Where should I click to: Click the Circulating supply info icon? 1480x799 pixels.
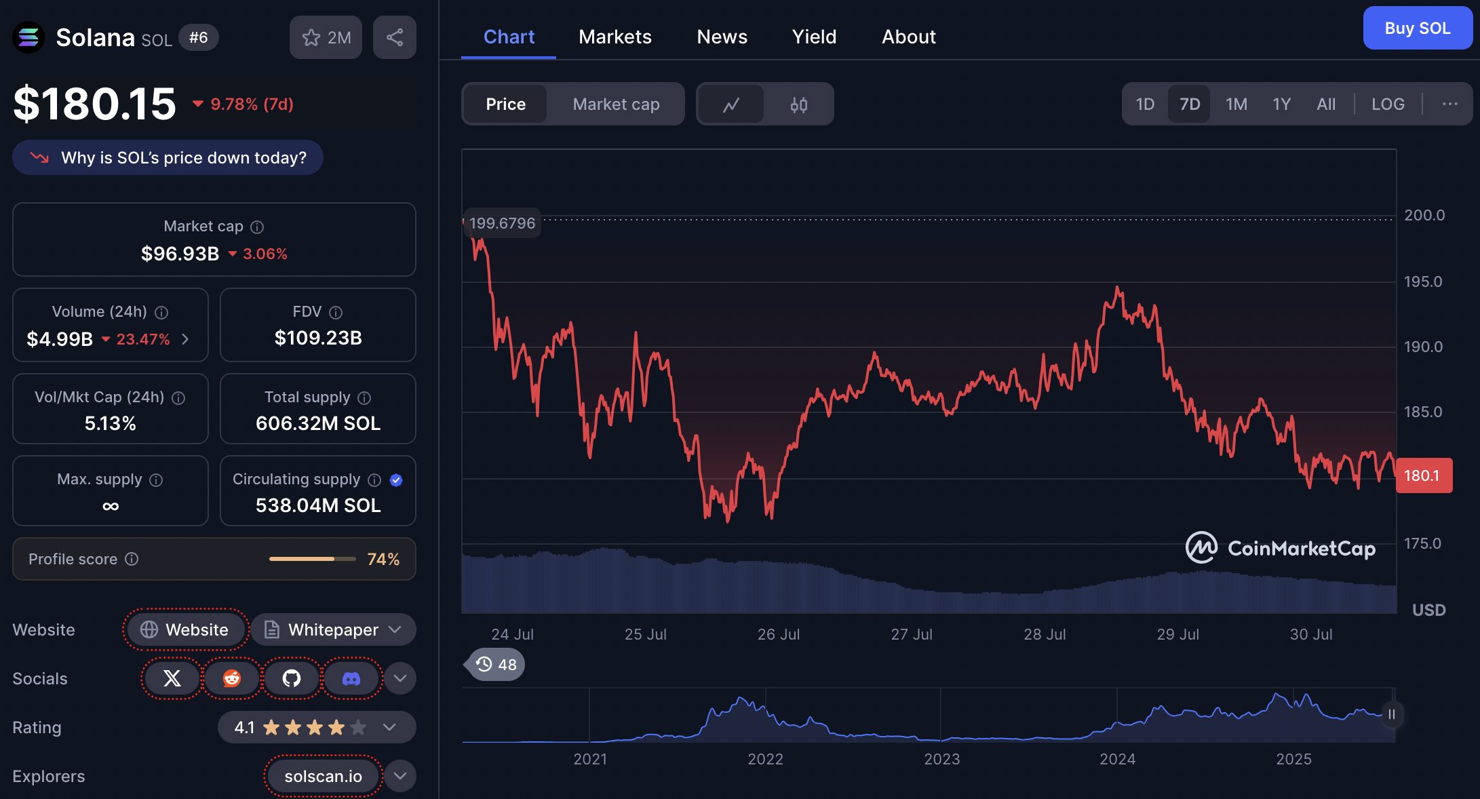click(374, 480)
